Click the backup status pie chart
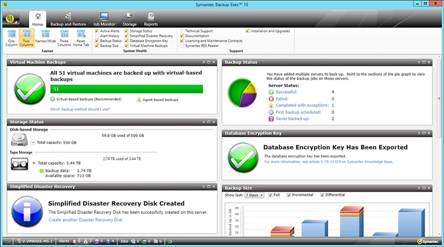 coord(242,93)
